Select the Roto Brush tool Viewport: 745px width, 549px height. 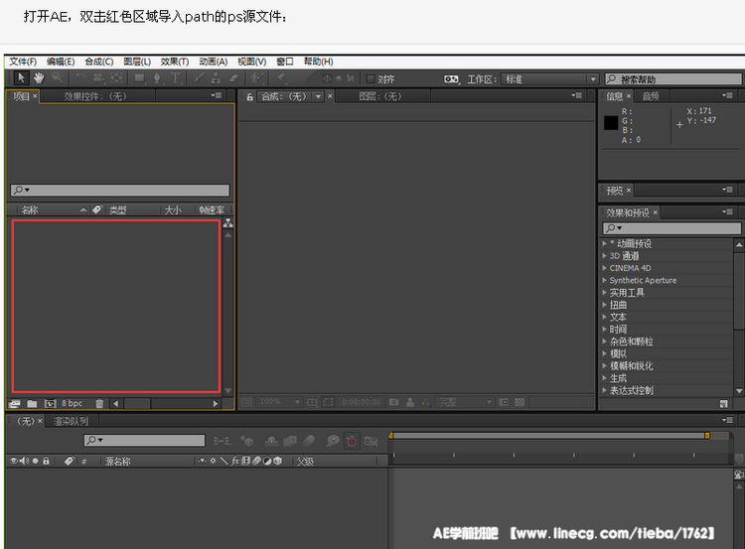click(x=257, y=78)
